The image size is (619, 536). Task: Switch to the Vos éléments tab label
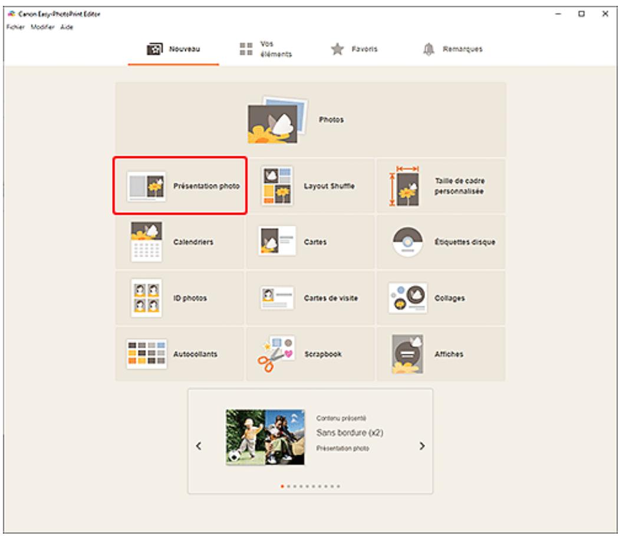tap(276, 49)
